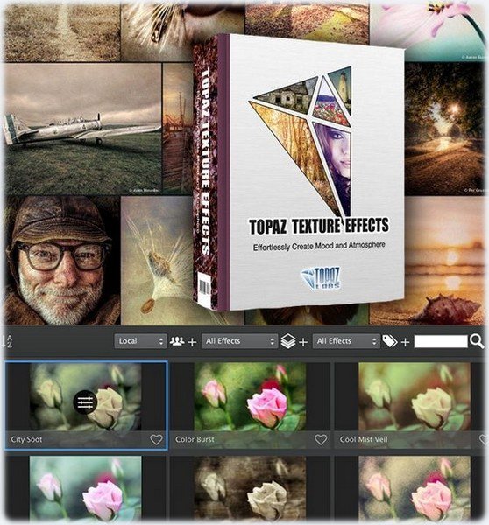Click the Color Burst preset name
Screen dimensions: 489x525
[x=195, y=439]
